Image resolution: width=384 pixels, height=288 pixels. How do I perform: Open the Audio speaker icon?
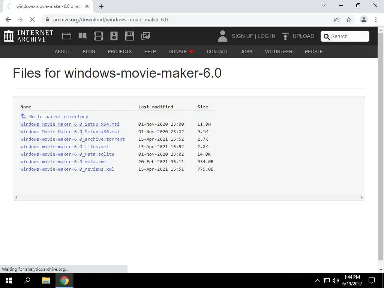click(114, 36)
